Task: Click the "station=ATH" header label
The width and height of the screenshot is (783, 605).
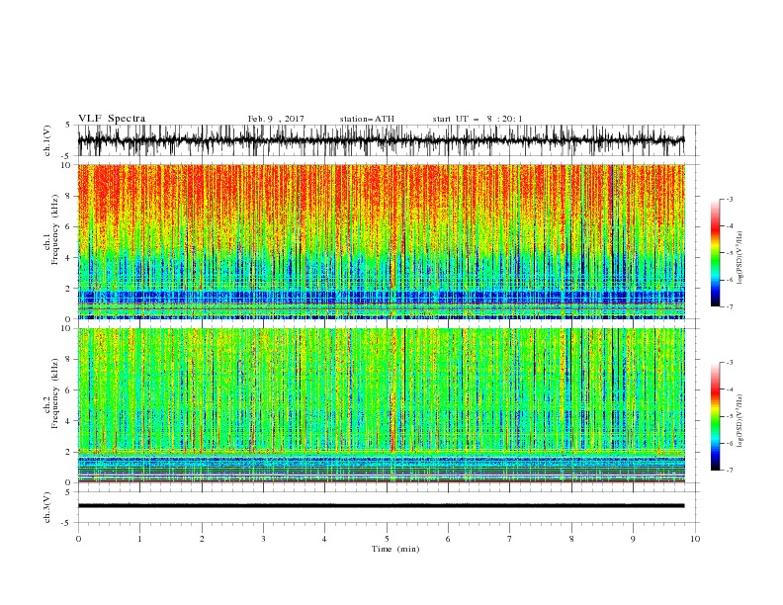Action: [x=367, y=119]
